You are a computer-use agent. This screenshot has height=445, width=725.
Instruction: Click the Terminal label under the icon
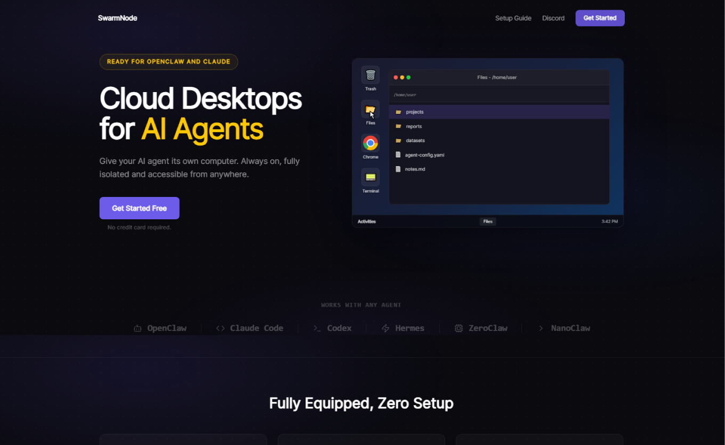[370, 191]
